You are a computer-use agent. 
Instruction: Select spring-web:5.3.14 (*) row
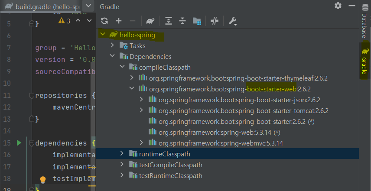[x=228, y=133]
